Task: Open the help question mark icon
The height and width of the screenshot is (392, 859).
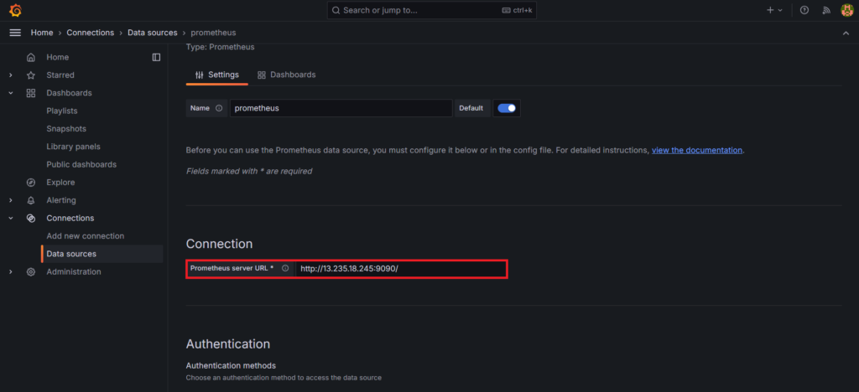Action: point(804,10)
